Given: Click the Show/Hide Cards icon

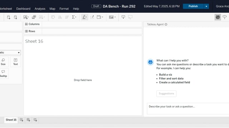Looking at the screenshot, I should click(111, 17).
